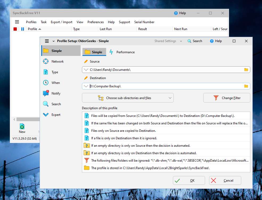
Task: Click the main window horizontal scrollbar
Action: click(28, 119)
